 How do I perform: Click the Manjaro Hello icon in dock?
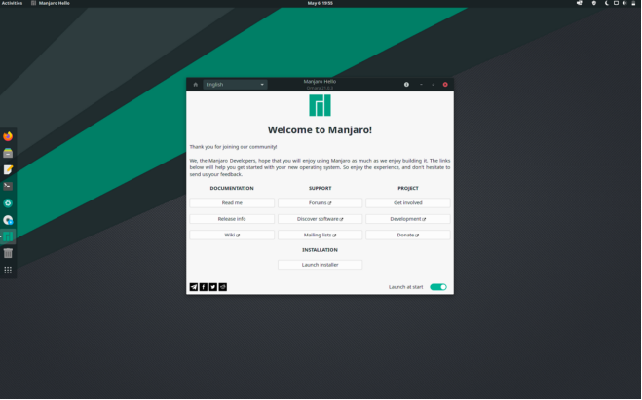click(x=8, y=236)
